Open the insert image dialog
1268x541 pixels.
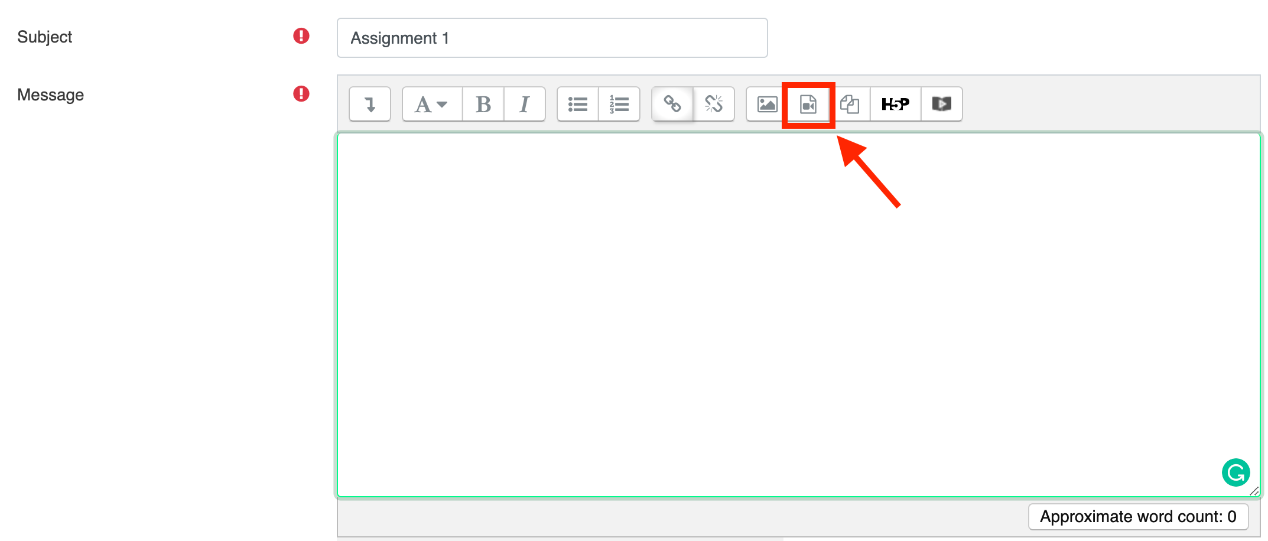click(767, 105)
